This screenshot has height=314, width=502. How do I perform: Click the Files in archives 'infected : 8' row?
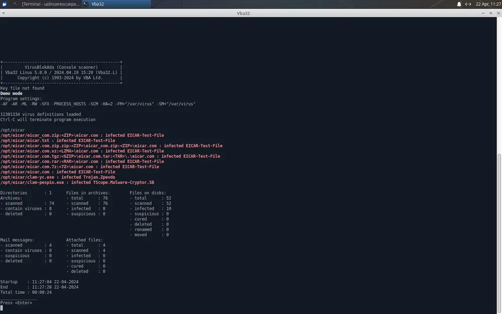point(86,208)
